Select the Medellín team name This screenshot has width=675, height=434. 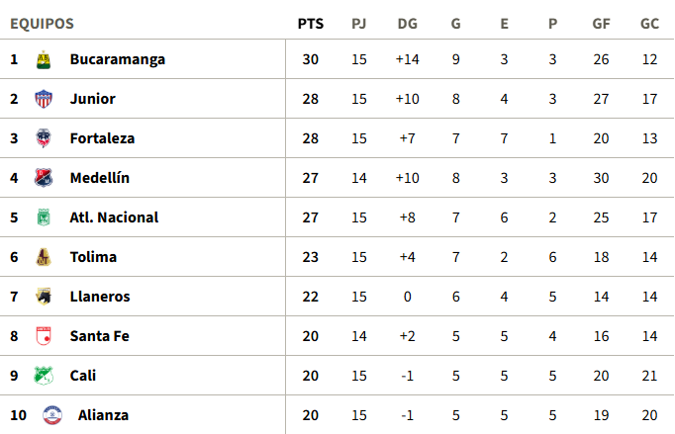[99, 178]
